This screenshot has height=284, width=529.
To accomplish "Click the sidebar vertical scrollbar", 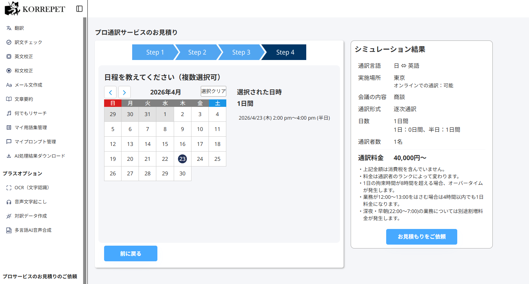I will [x=85, y=151].
